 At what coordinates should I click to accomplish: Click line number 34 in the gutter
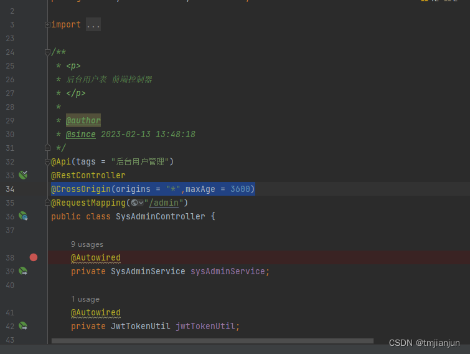[x=10, y=189]
